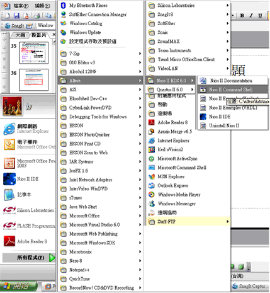Launch pinned Nios II IDE shortcut

coord(29,179)
